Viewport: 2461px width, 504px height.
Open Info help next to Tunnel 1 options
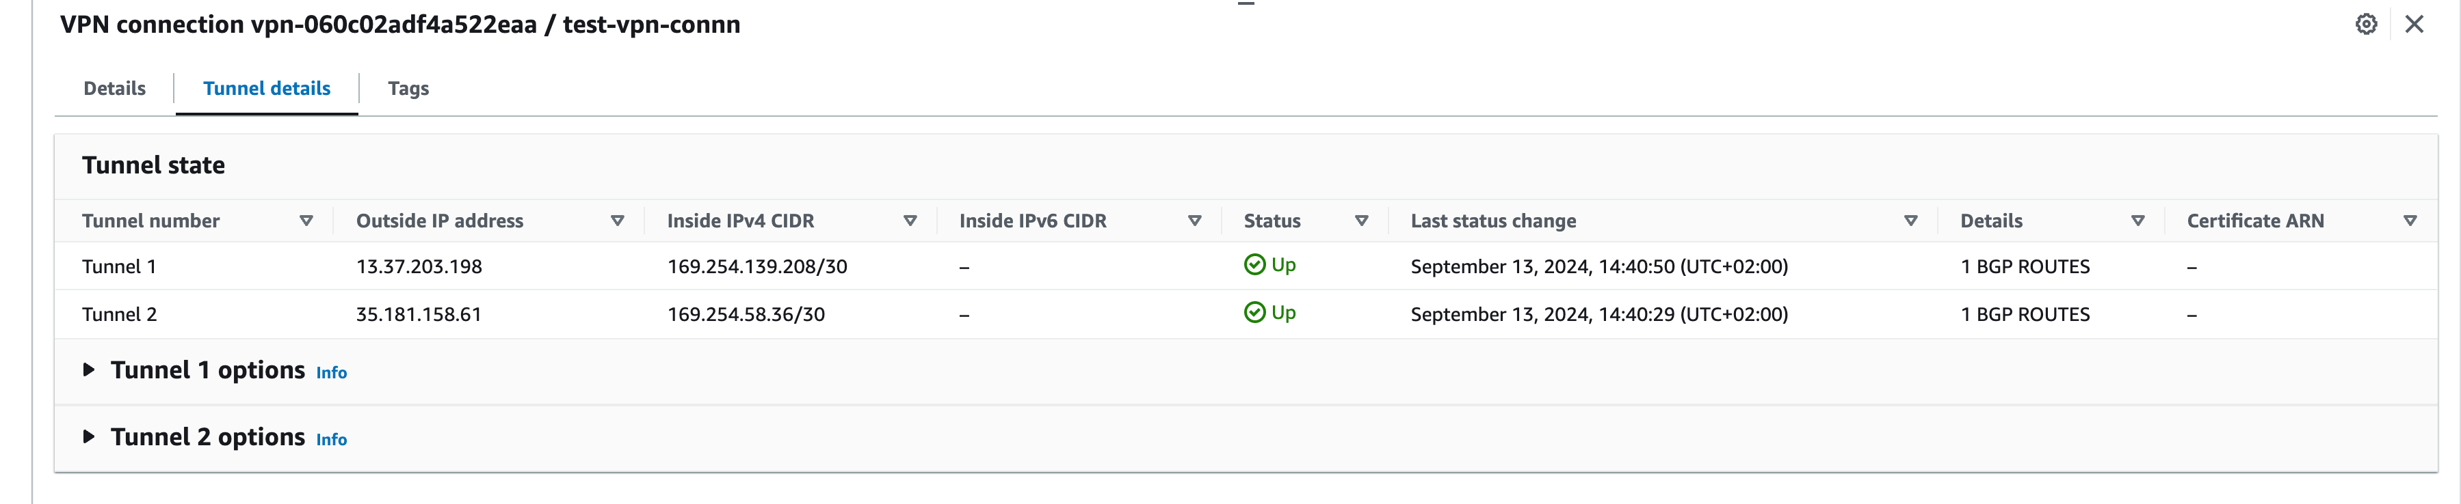332,374
